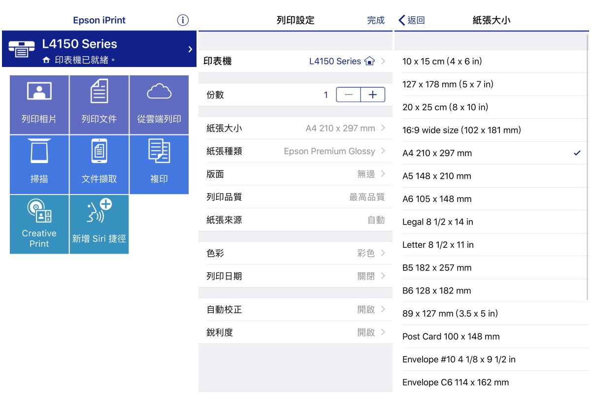This screenshot has height=394, width=591.
Task: Launch the Creative Print tile
Action: pos(39,224)
